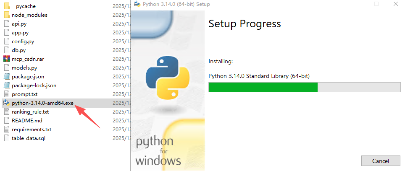This screenshot has width=405, height=171.
Task: Click the README.md file entry
Action: (27, 121)
